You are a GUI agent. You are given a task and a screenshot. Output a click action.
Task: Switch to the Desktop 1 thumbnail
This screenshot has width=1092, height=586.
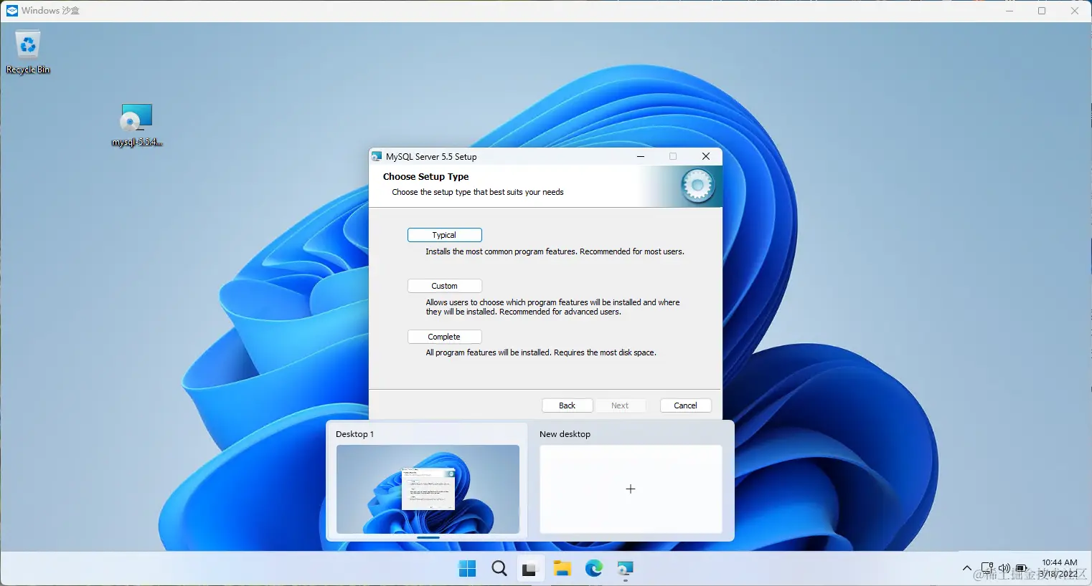pos(428,489)
